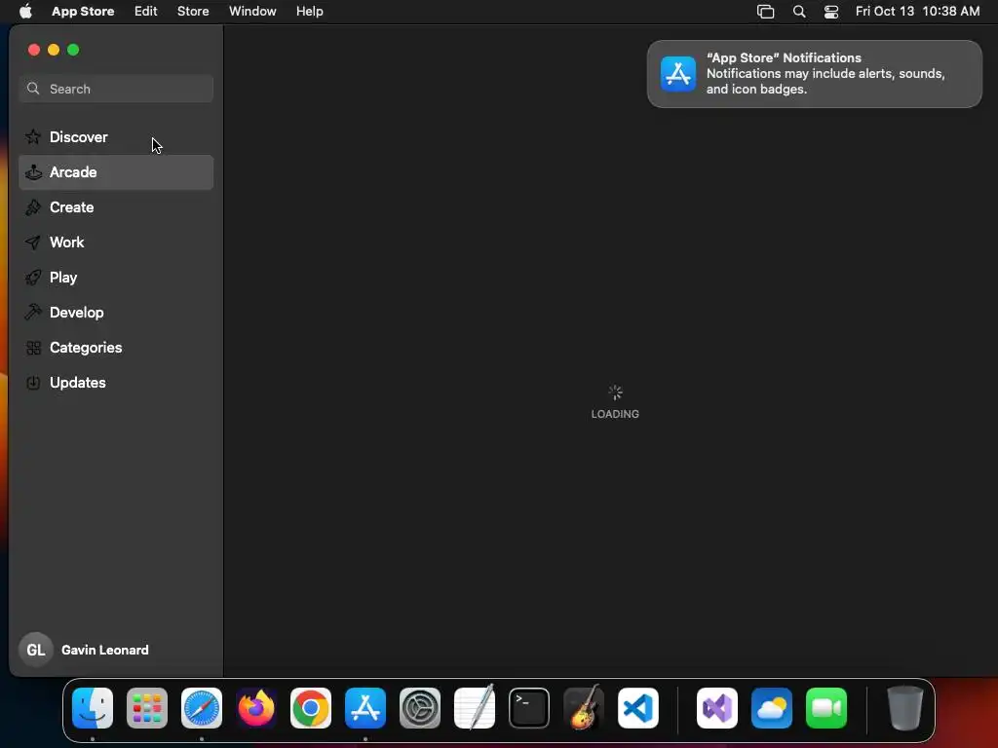This screenshot has width=998, height=748.
Task: Click the App Store Dock icon
Action: pyautogui.click(x=365, y=708)
